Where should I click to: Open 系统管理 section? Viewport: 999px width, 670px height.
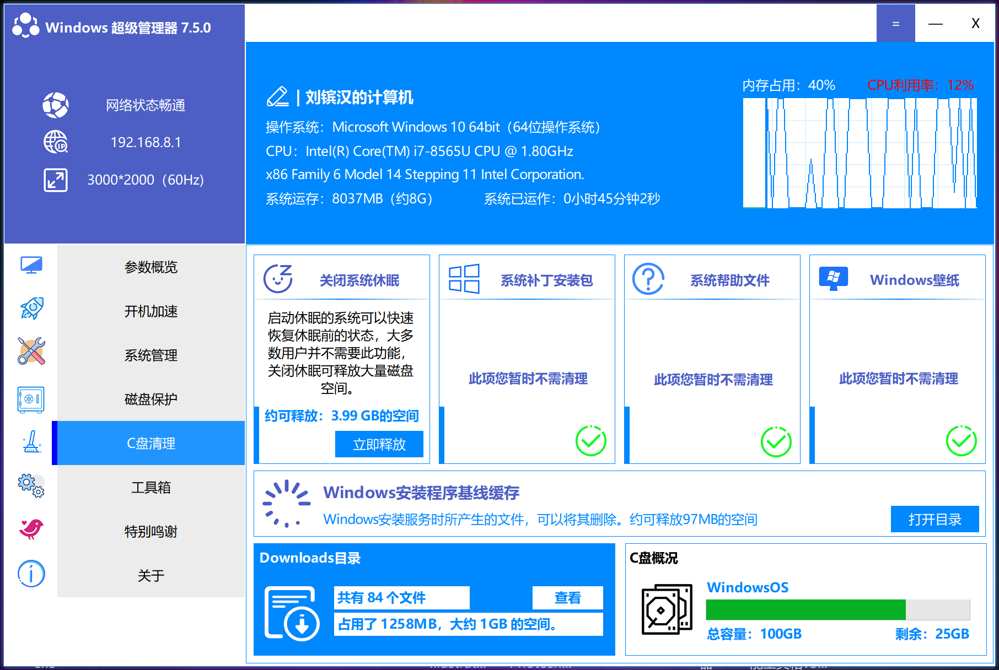click(x=151, y=355)
